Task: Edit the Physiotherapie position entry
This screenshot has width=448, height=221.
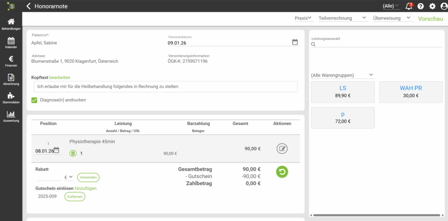Action: pyautogui.click(x=282, y=148)
